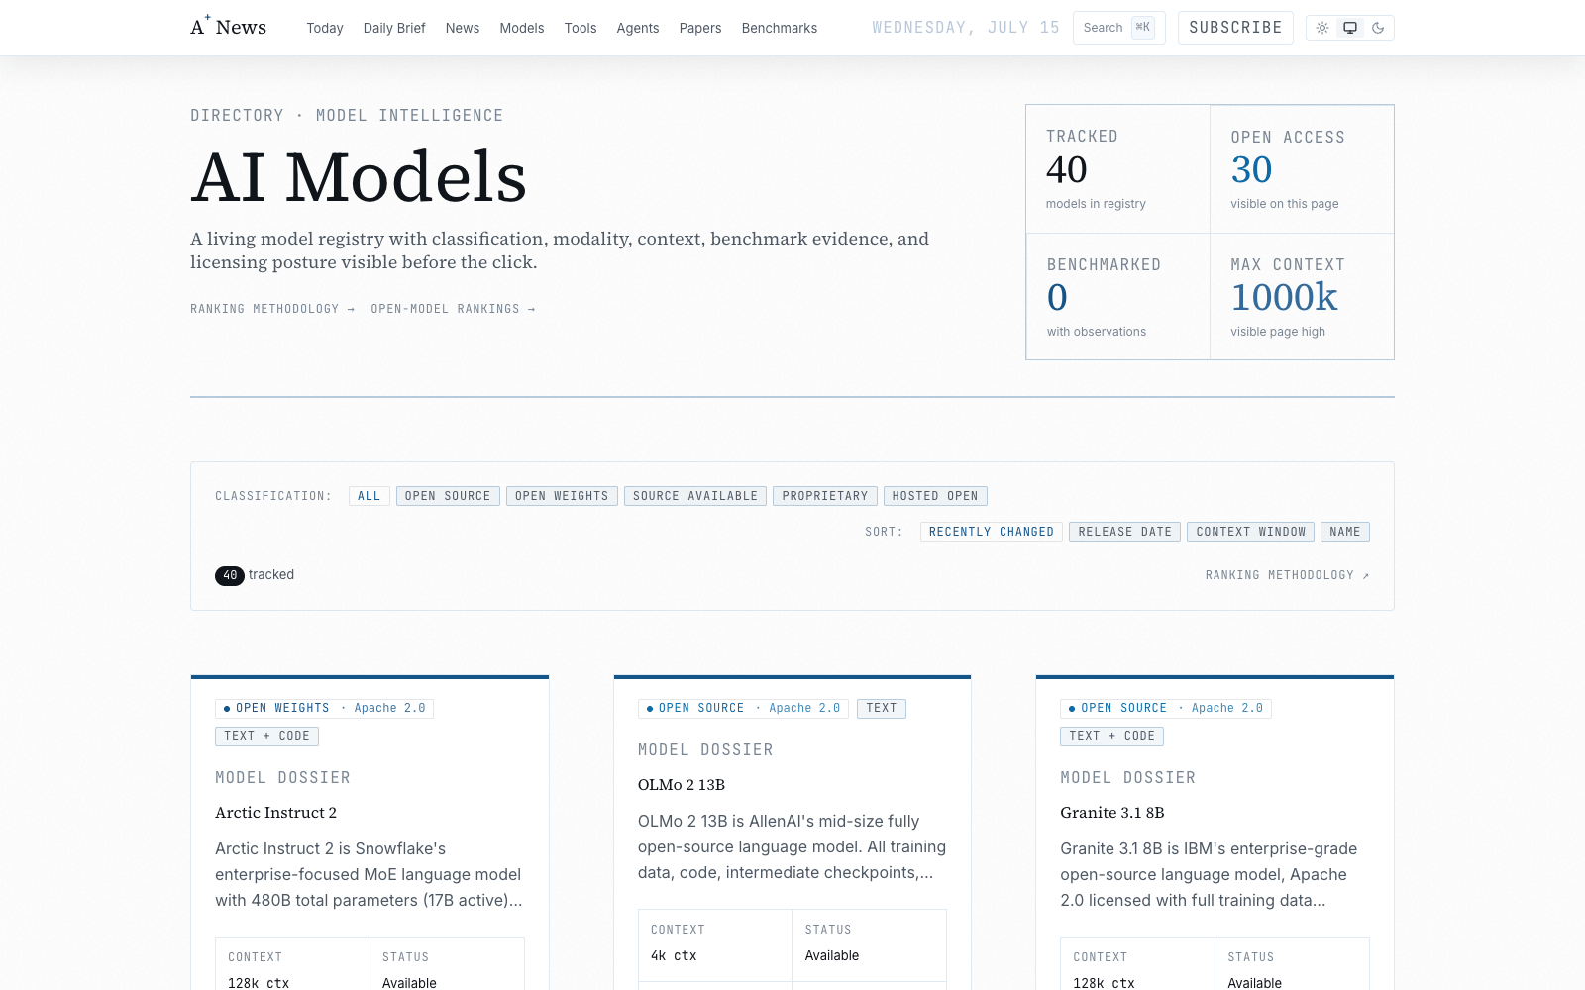
Task: Sort models by NAME
Action: click(x=1345, y=532)
